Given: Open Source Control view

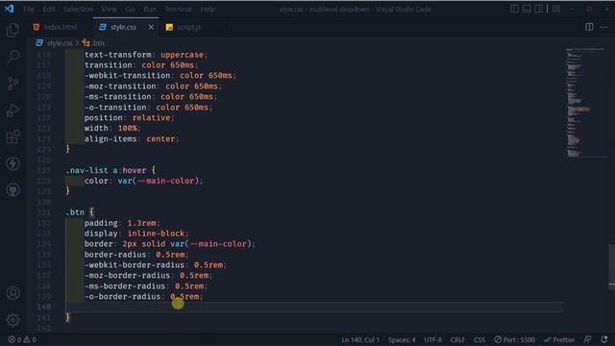Looking at the screenshot, I should (12, 84).
